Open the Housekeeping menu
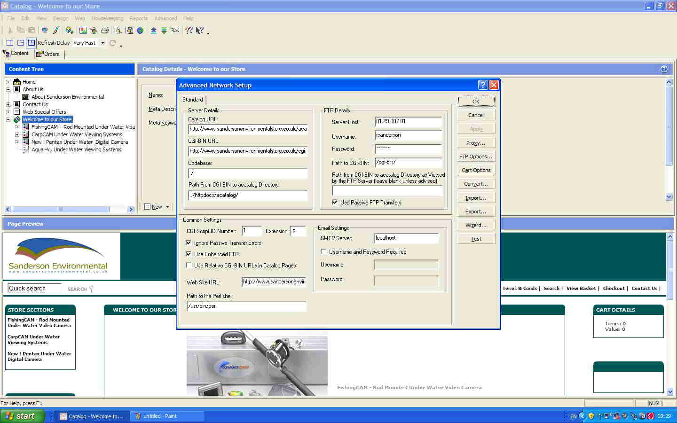The width and height of the screenshot is (677, 423). click(107, 18)
